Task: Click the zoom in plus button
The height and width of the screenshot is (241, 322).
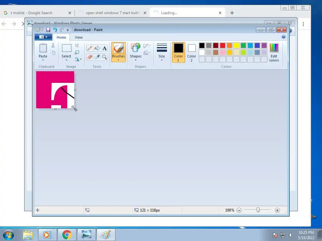Action: 277,210
